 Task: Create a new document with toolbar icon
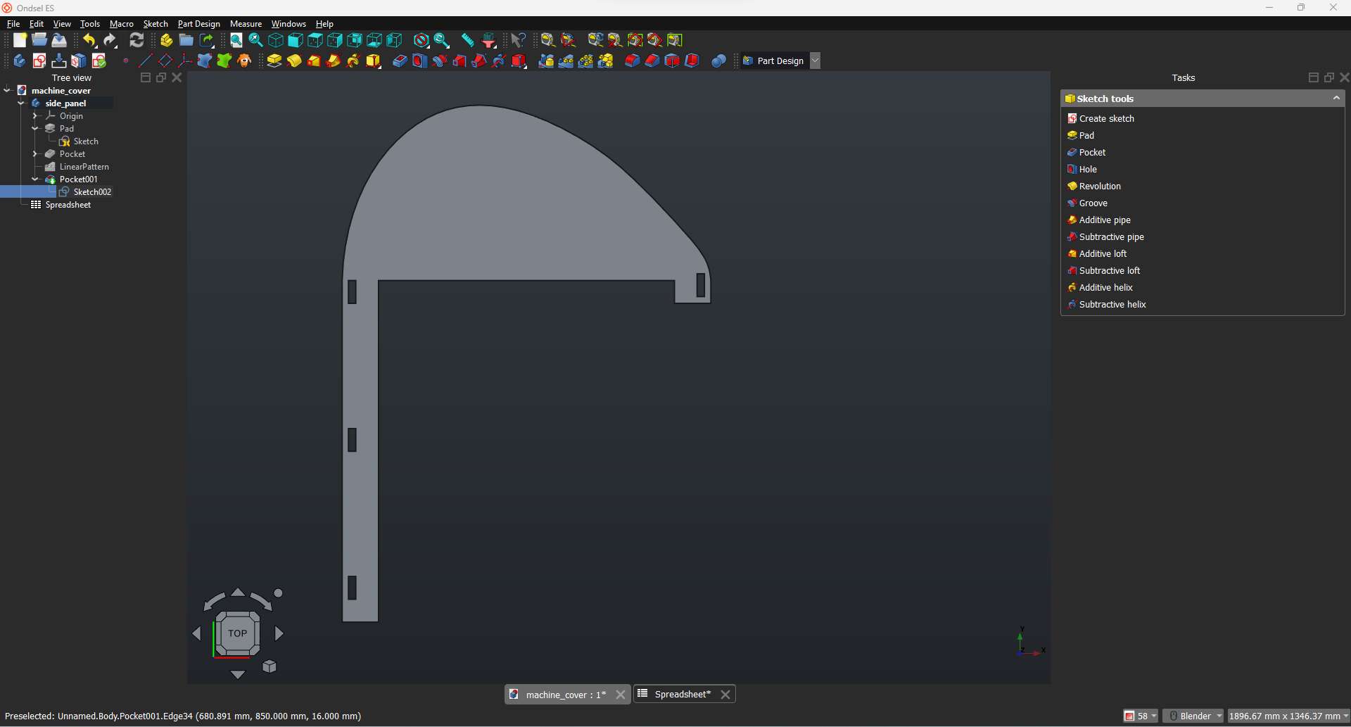20,40
